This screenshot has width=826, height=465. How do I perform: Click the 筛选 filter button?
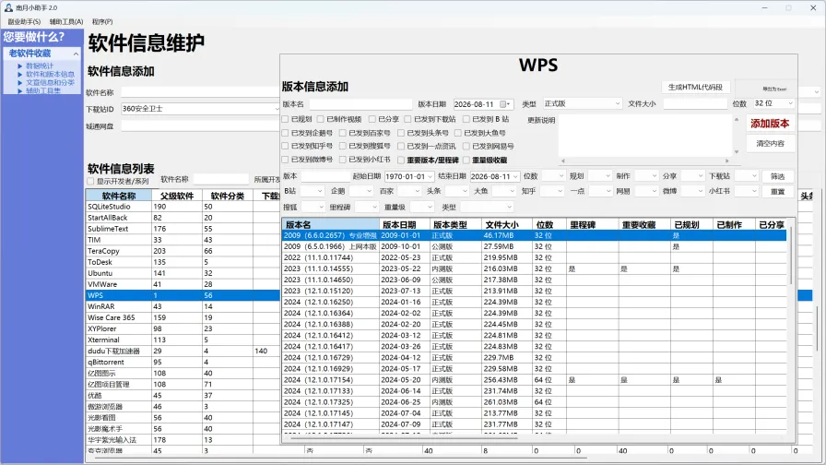click(777, 176)
